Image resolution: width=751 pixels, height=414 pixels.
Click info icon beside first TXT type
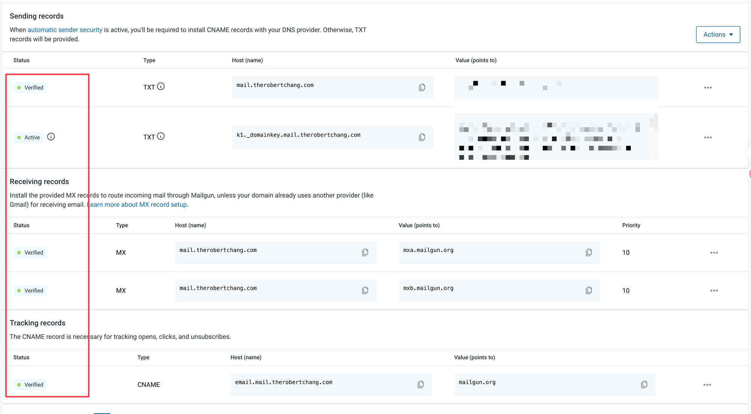click(161, 86)
